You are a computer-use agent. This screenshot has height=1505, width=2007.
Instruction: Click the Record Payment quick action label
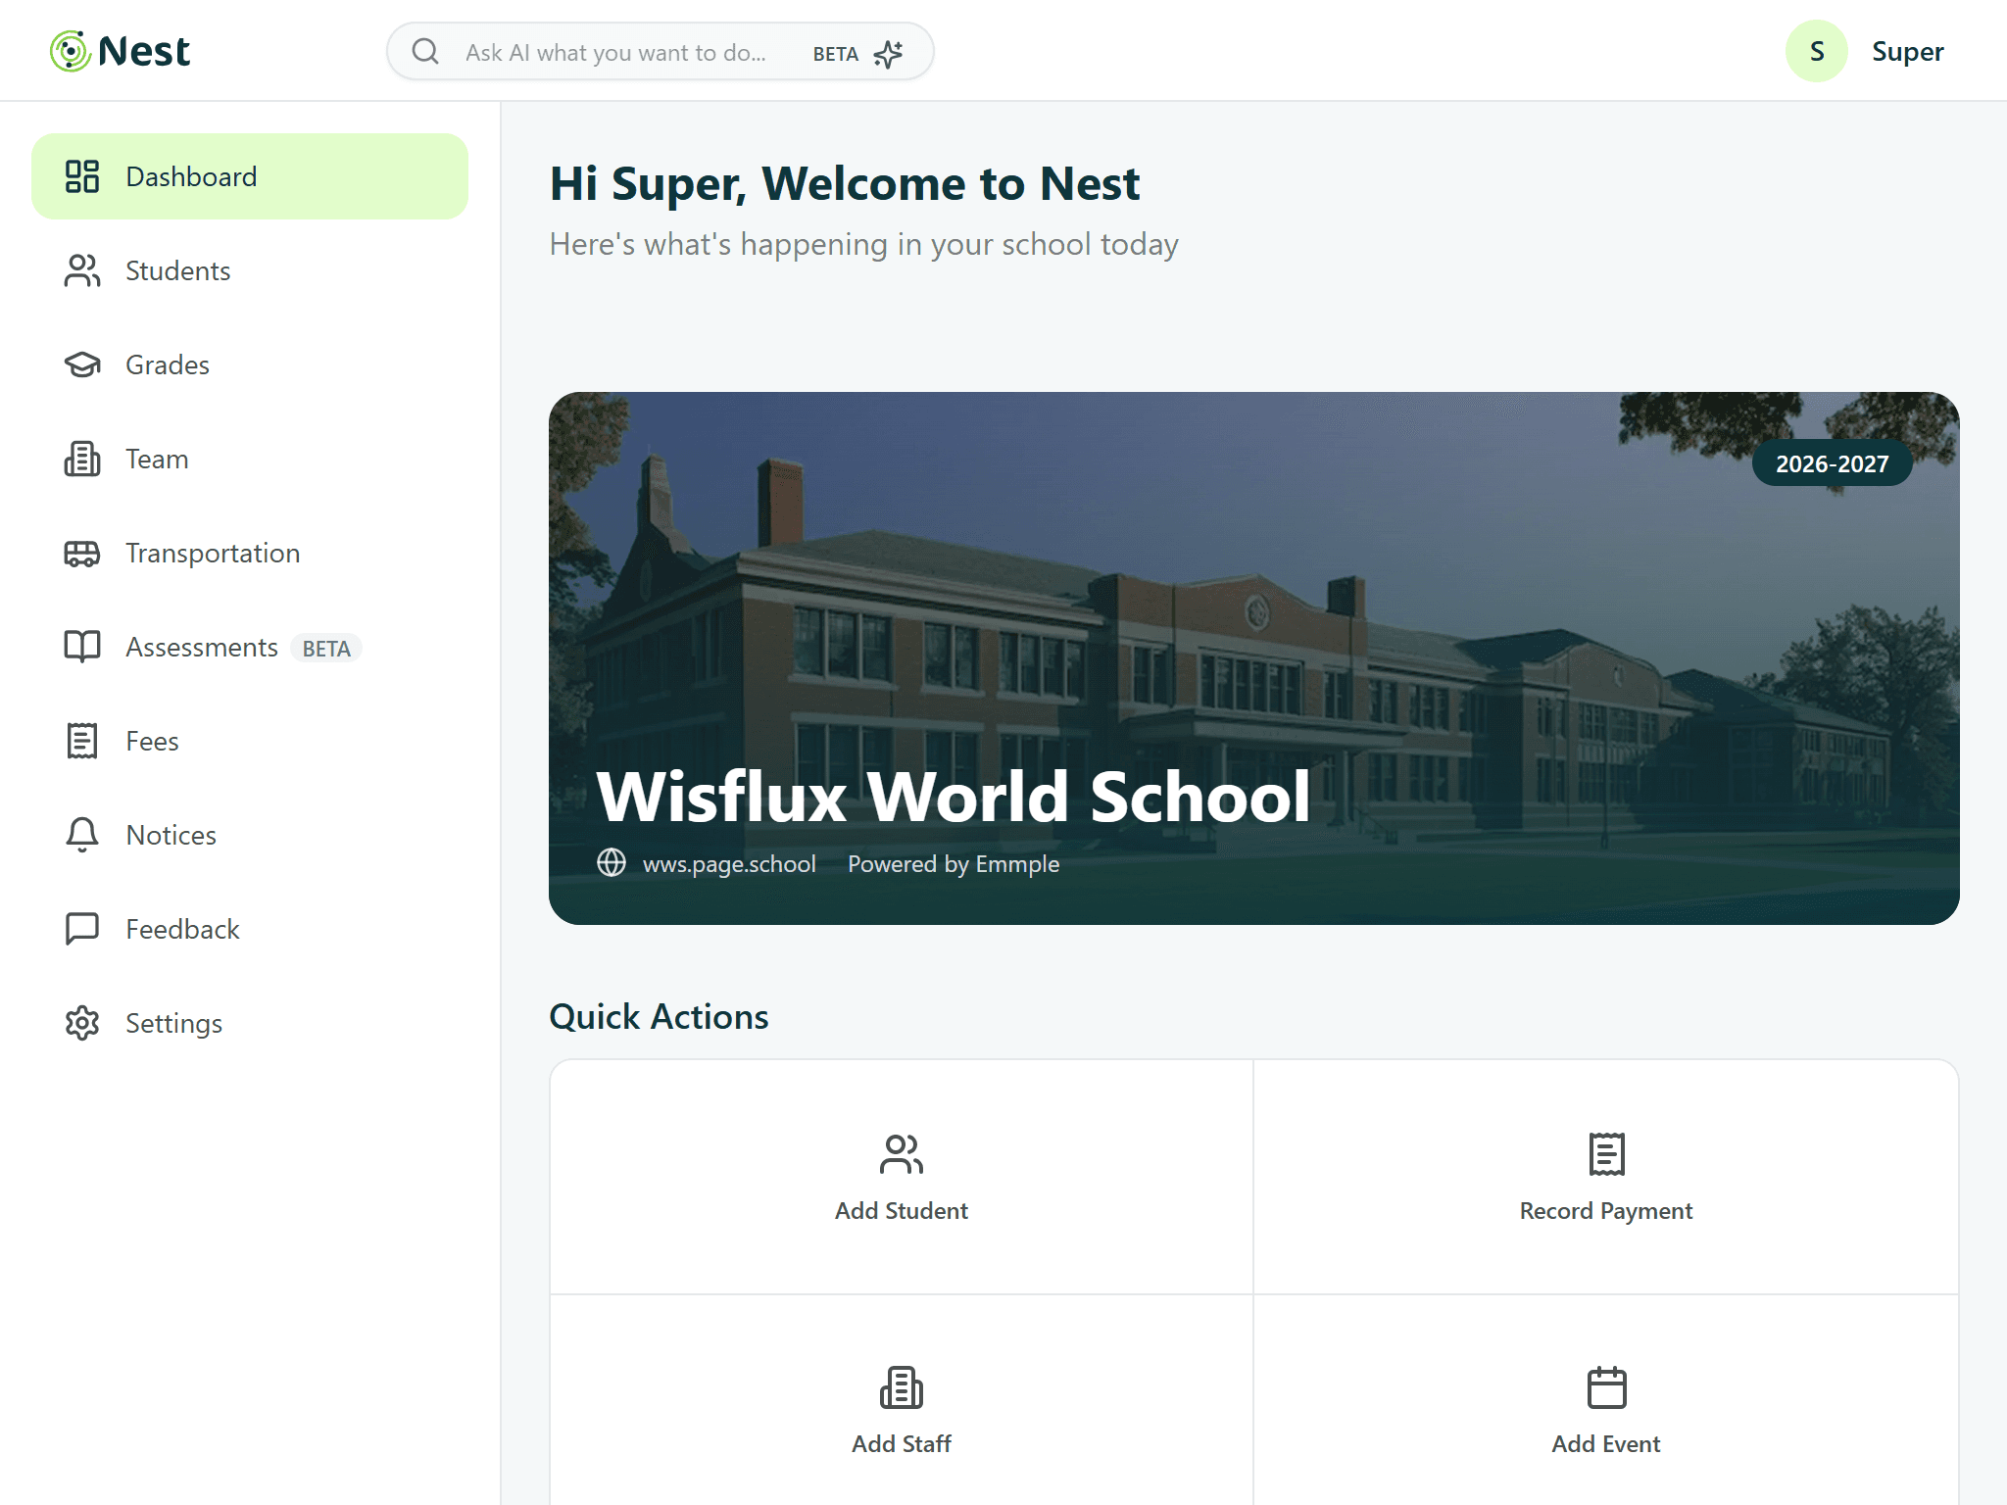[1606, 1212]
